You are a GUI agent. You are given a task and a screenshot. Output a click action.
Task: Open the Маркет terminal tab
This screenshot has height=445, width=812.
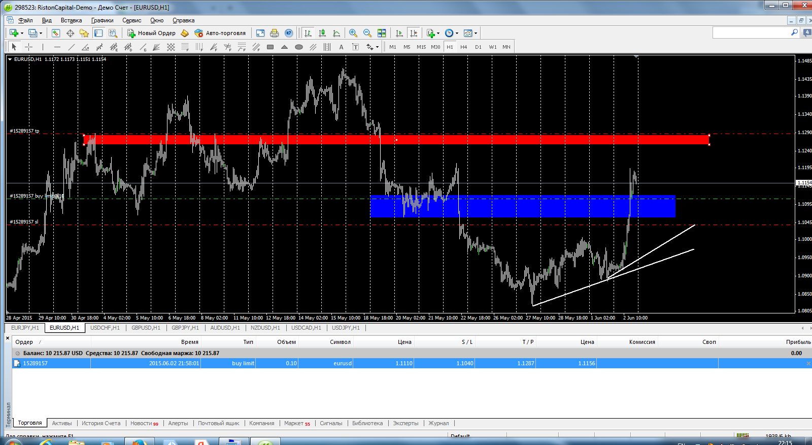coord(297,423)
